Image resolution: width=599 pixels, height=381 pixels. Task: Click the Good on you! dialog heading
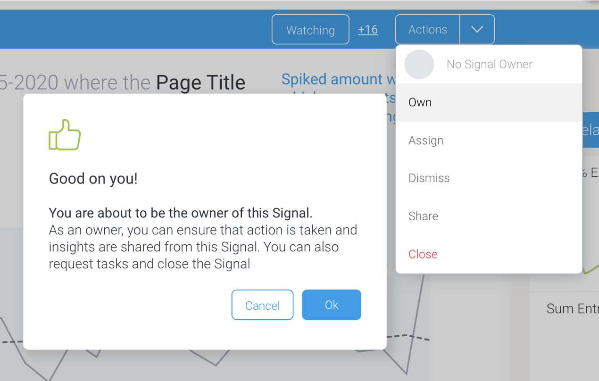[93, 179]
